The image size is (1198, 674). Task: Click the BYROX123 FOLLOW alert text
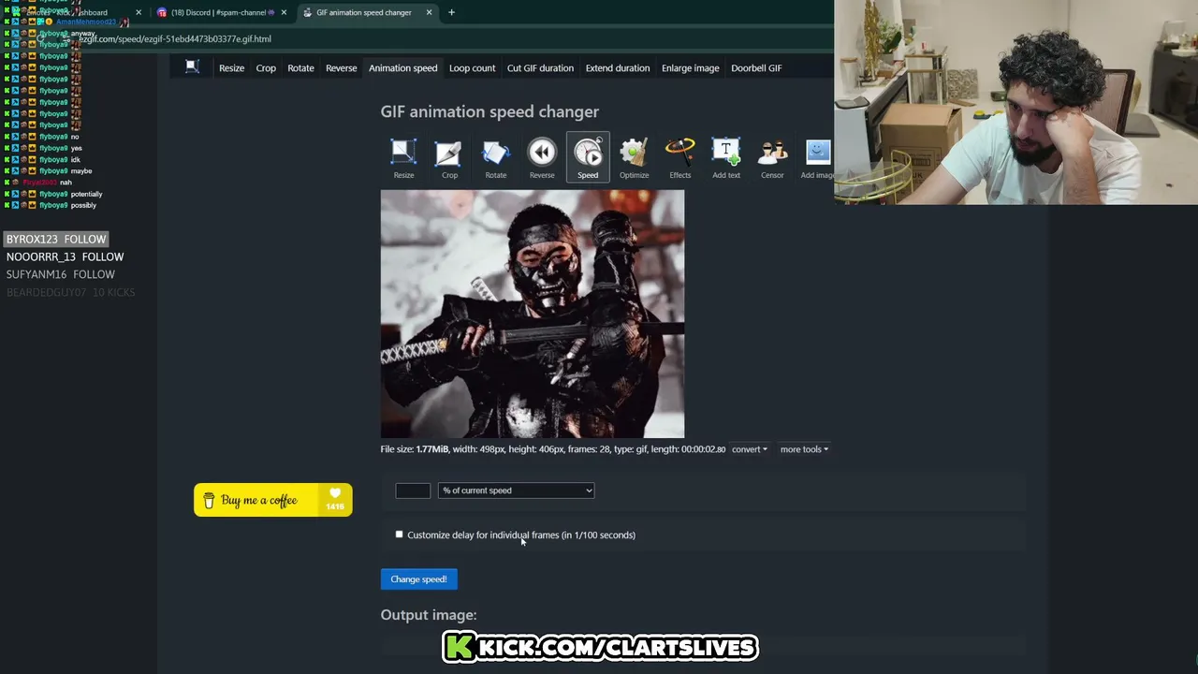pyautogui.click(x=56, y=239)
